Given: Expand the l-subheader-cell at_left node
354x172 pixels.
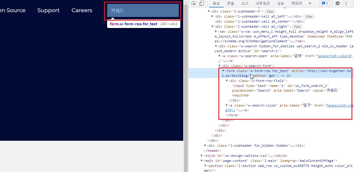Looking at the screenshot, I should pos(213,16).
